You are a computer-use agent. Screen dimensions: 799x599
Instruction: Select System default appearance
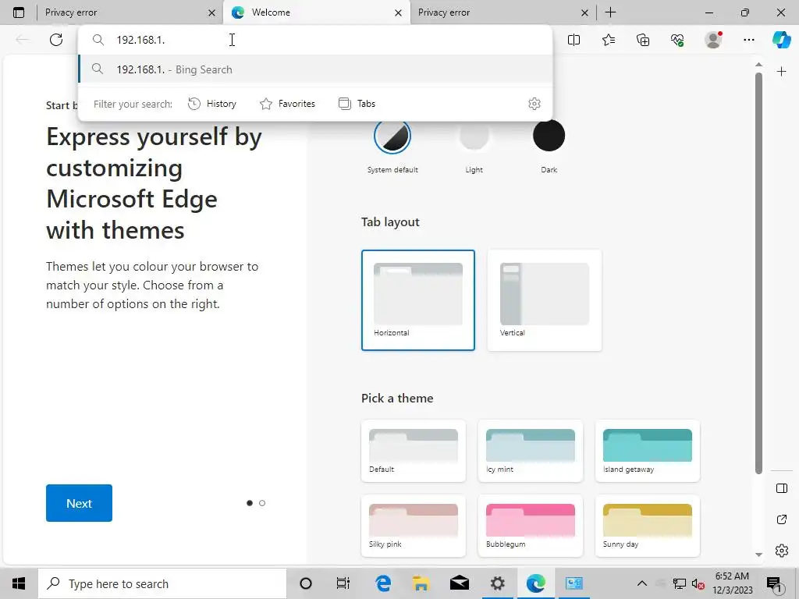click(392, 136)
